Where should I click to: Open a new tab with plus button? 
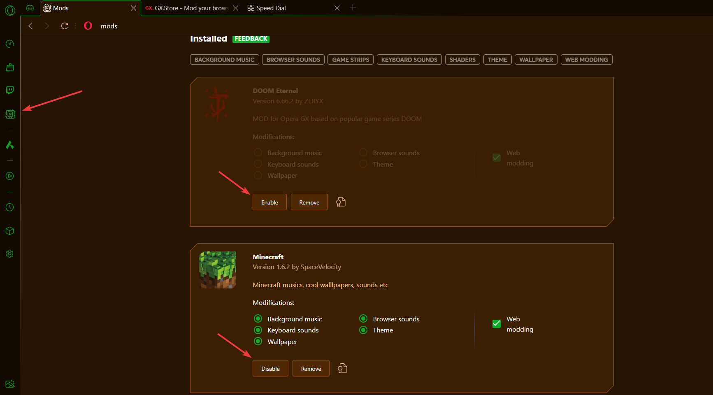(x=353, y=7)
